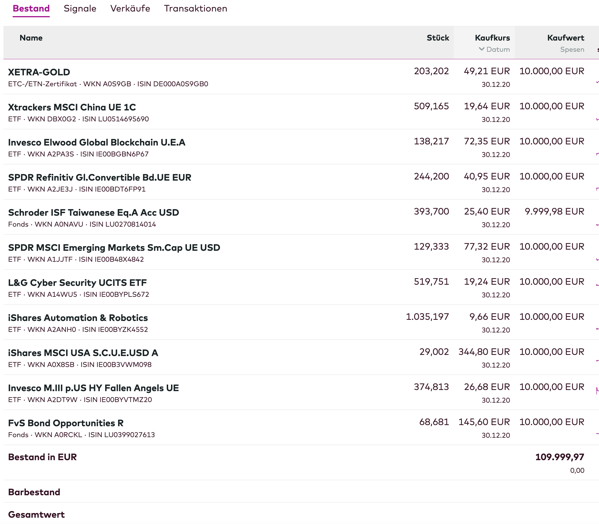Screen dimensions: 599x524
Task: Open Xtrackers MSCI China UE 1C
Action: [x=72, y=107]
